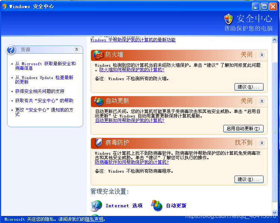280x223 pixels.
Task: Open 获取有关“安全中心”的帮助 link
Action: tap(44, 101)
